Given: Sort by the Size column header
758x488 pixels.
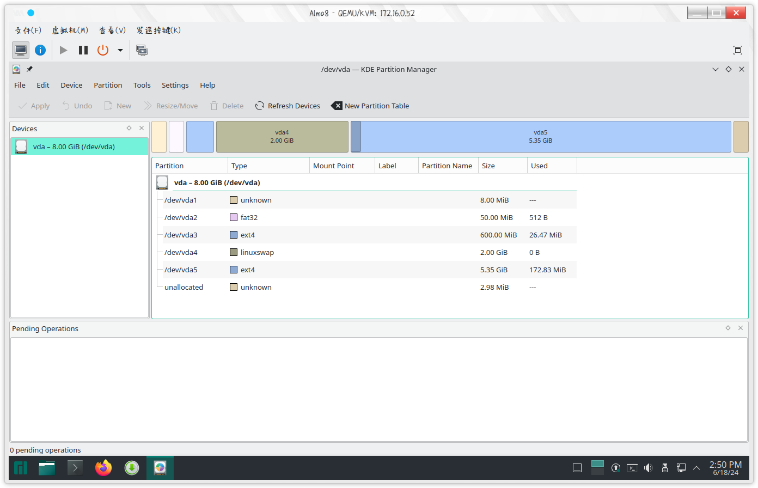Looking at the screenshot, I should click(x=503, y=166).
